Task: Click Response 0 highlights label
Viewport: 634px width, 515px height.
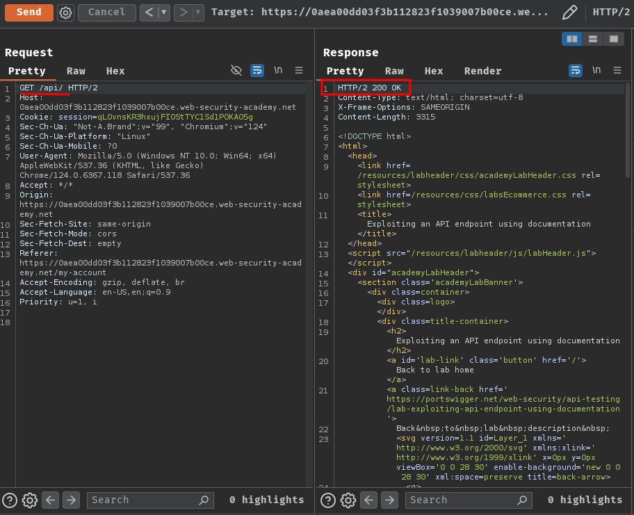Action: point(585,500)
